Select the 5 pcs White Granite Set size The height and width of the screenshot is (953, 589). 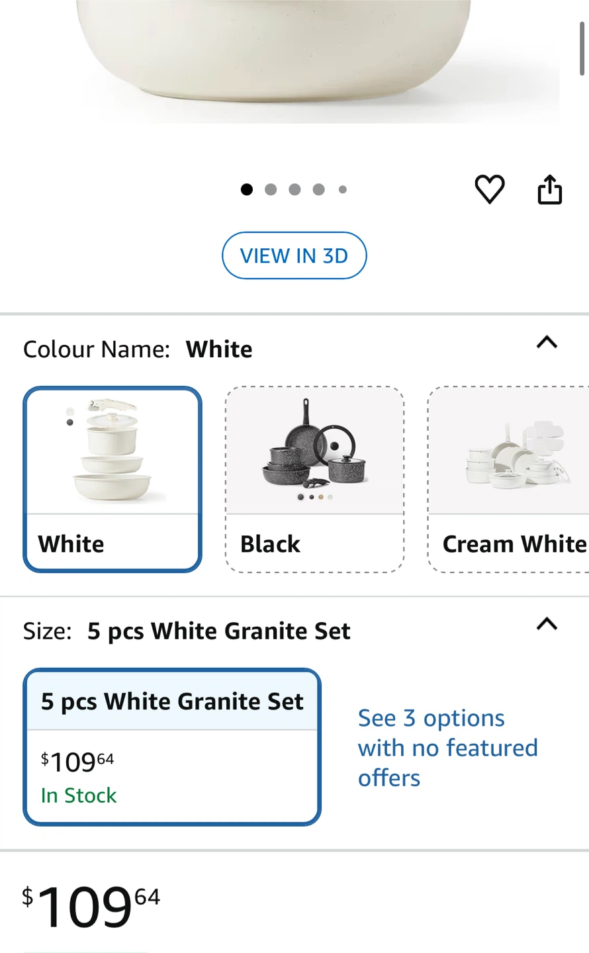(x=172, y=747)
